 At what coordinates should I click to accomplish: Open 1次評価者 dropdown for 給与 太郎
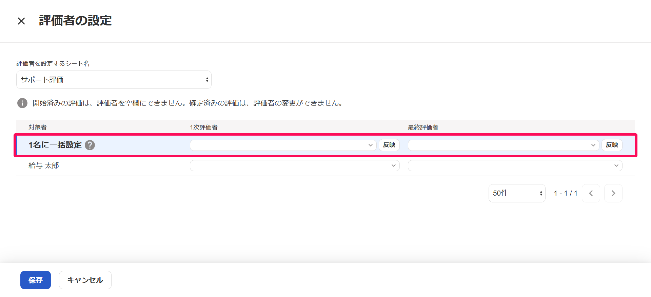(x=295, y=166)
